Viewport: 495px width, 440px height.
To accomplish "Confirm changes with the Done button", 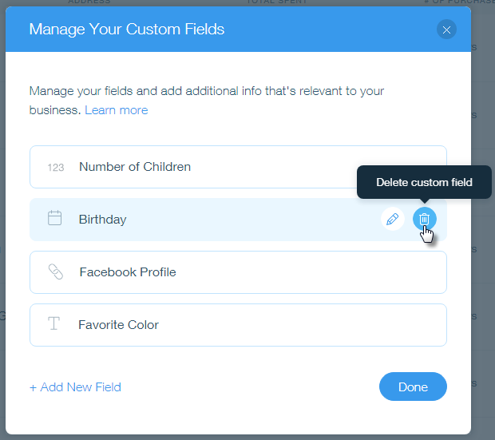I will click(413, 386).
